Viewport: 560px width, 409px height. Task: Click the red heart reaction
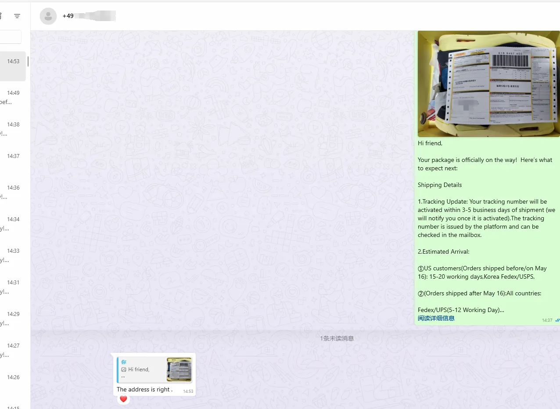[123, 399]
